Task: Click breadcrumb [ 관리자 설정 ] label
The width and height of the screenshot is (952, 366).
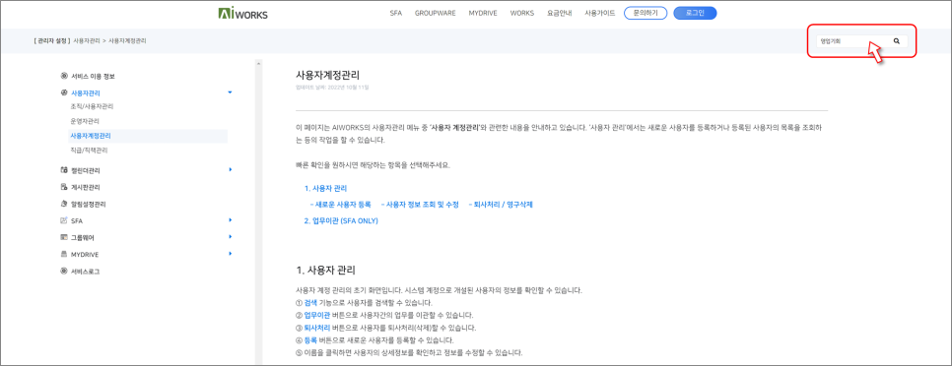Action: tap(52, 41)
